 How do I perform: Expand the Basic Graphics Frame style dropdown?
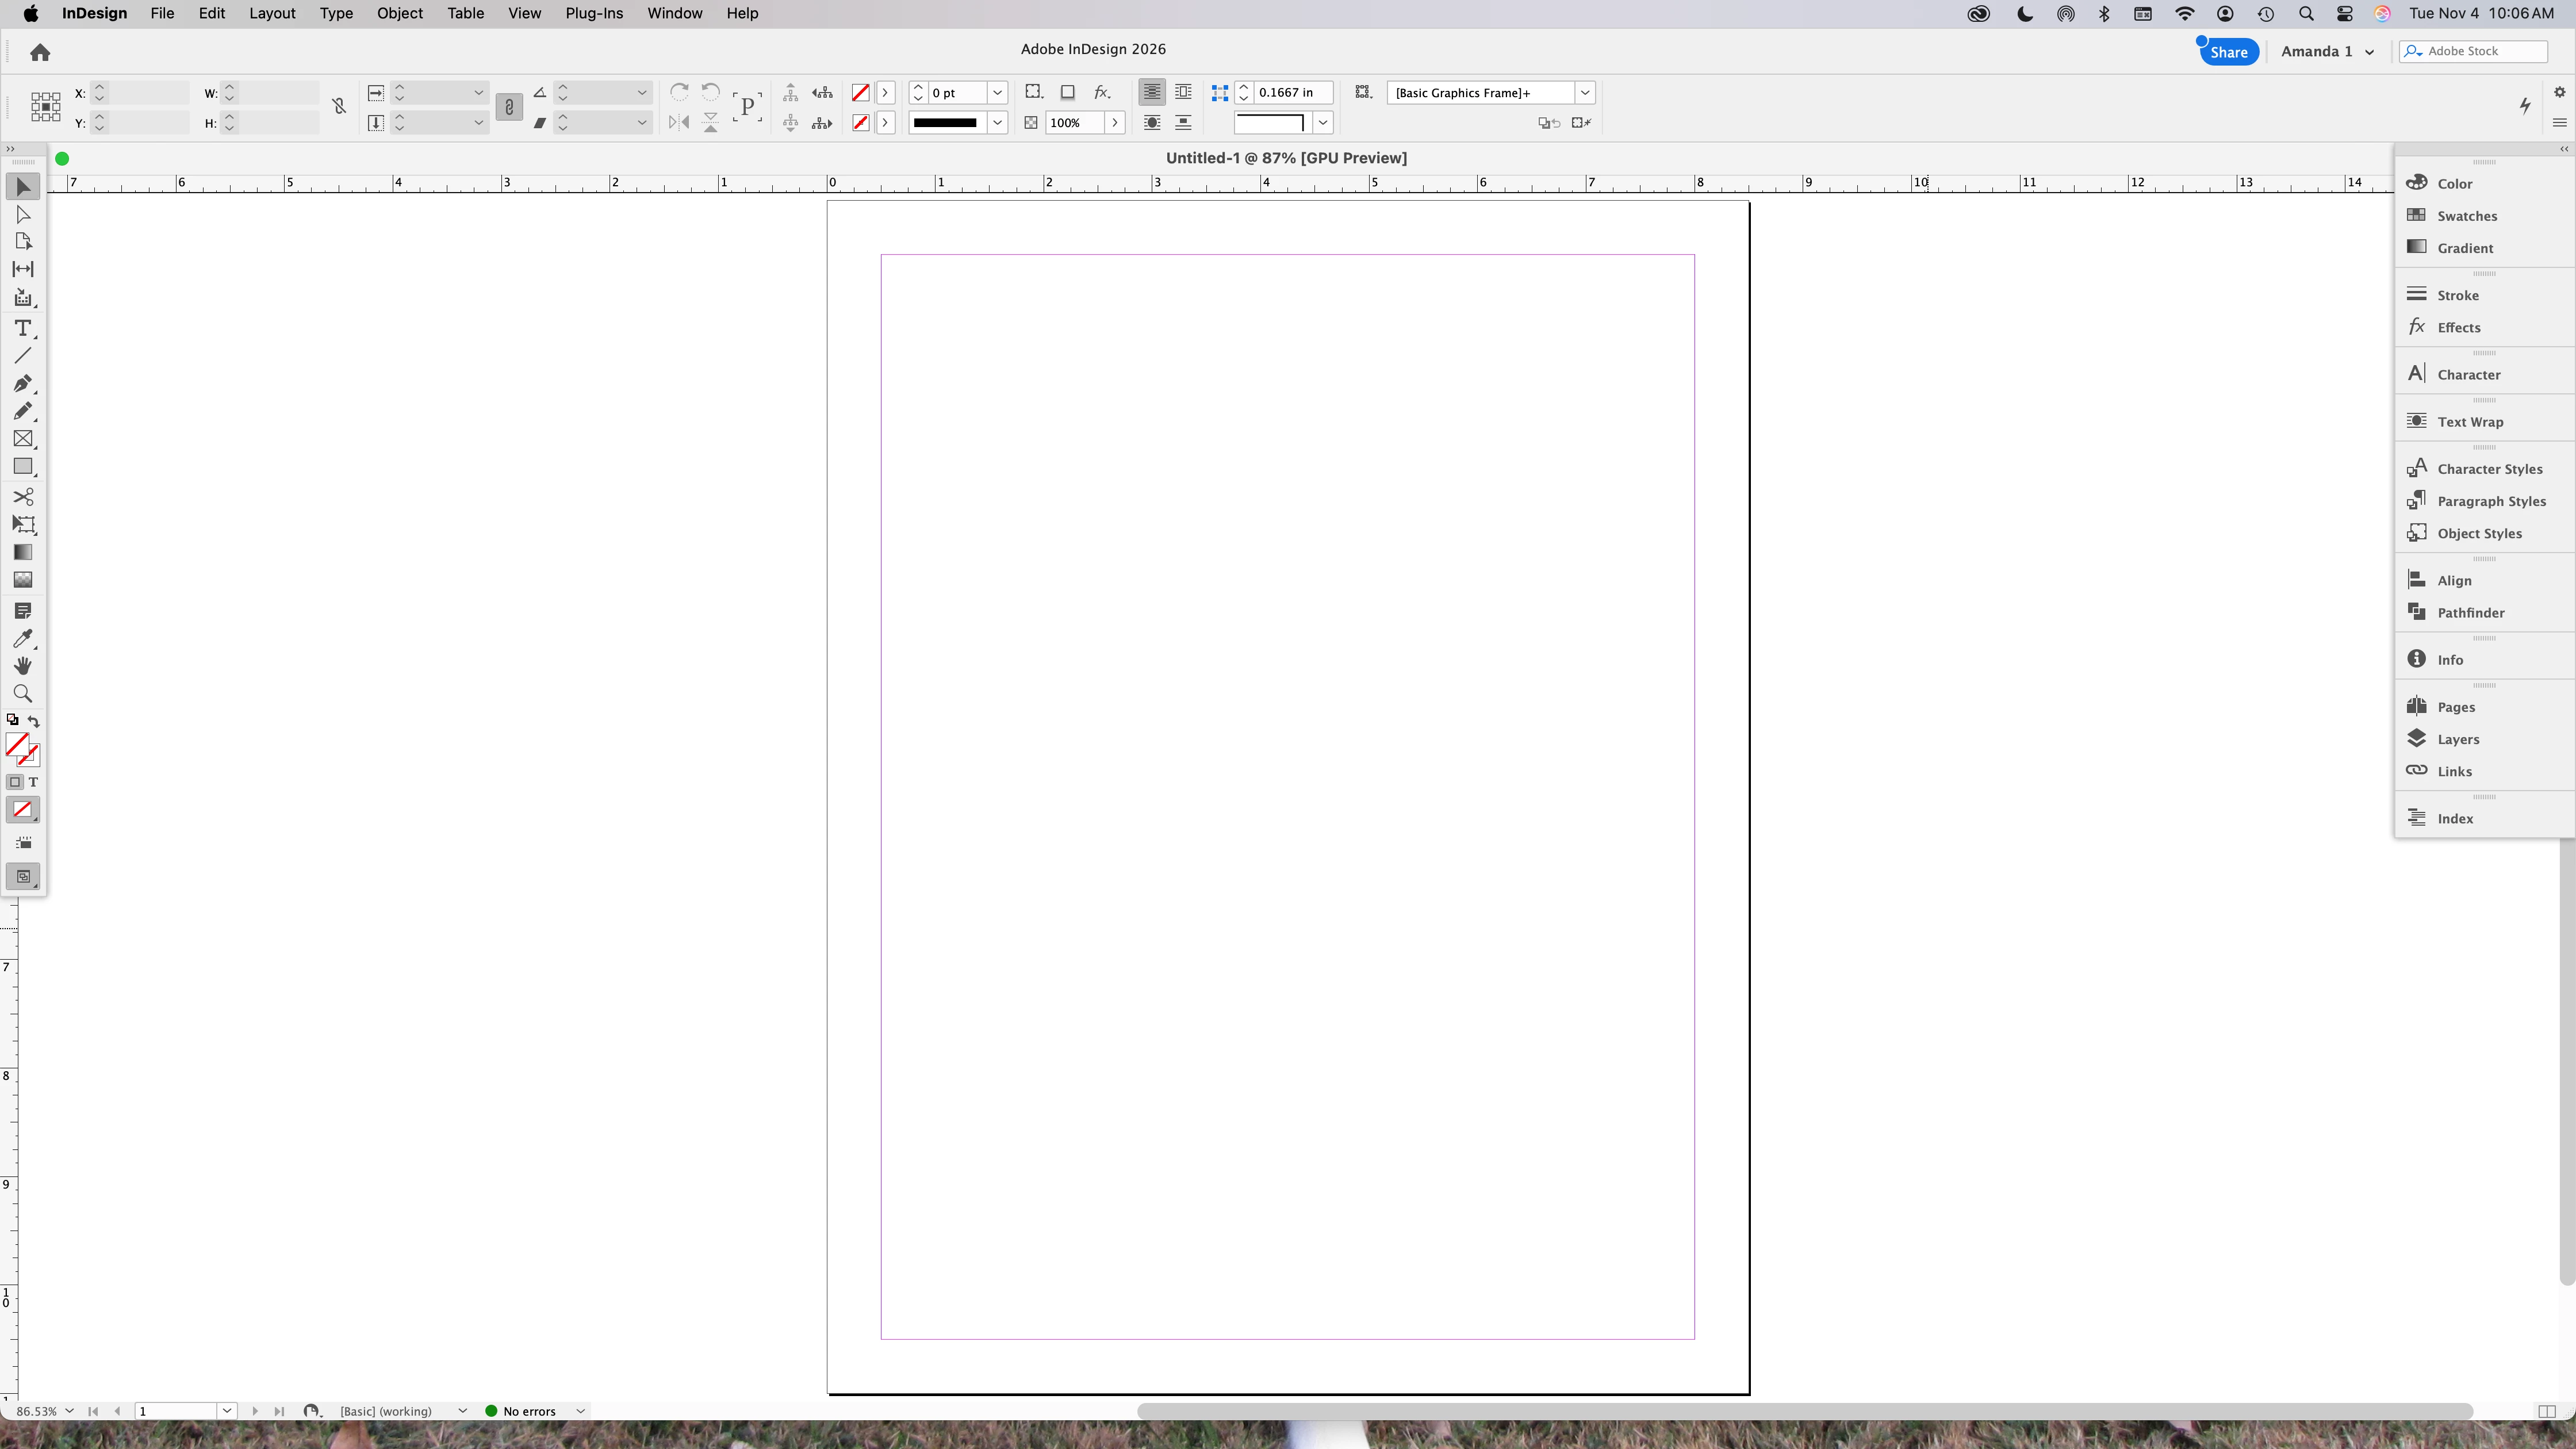coord(1585,93)
